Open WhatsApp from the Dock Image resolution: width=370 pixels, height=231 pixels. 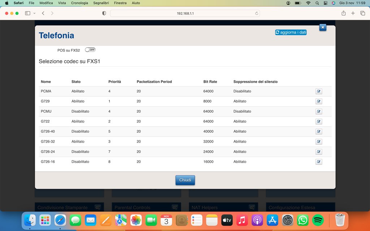pos(303,221)
